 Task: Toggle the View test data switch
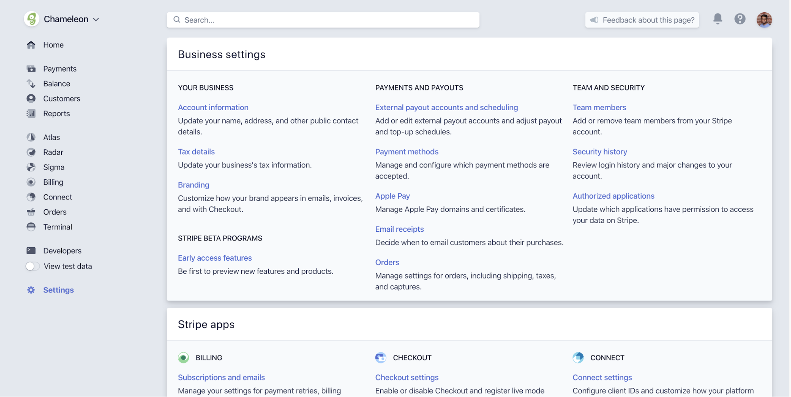pyautogui.click(x=32, y=266)
